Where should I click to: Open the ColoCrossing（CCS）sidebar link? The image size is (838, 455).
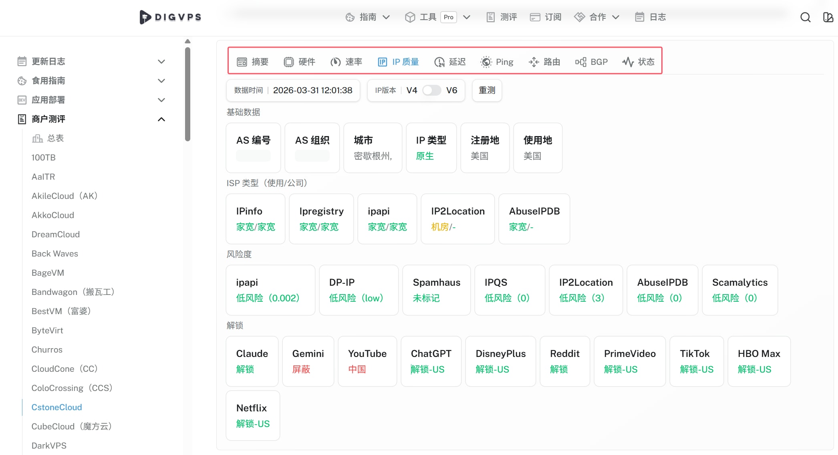click(x=72, y=388)
